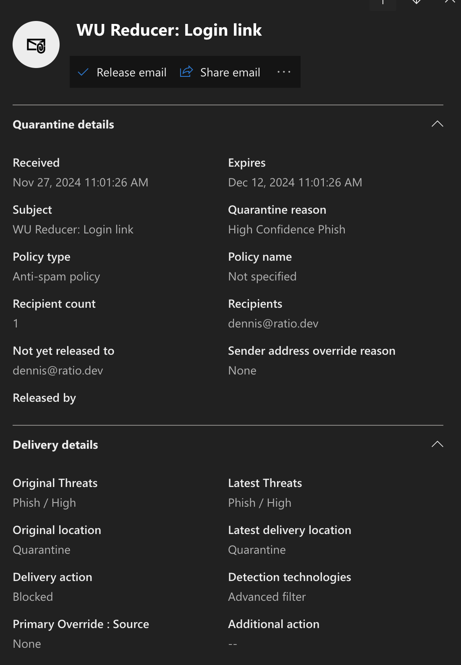Click the address under Not yet released to
This screenshot has width=461, height=665.
[58, 371]
